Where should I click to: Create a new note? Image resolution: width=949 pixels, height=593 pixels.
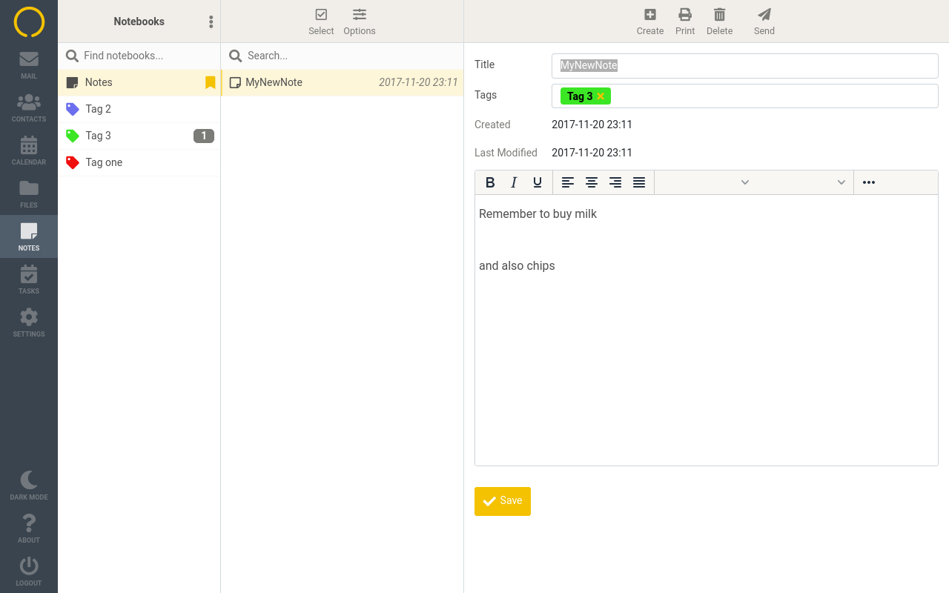pos(649,21)
